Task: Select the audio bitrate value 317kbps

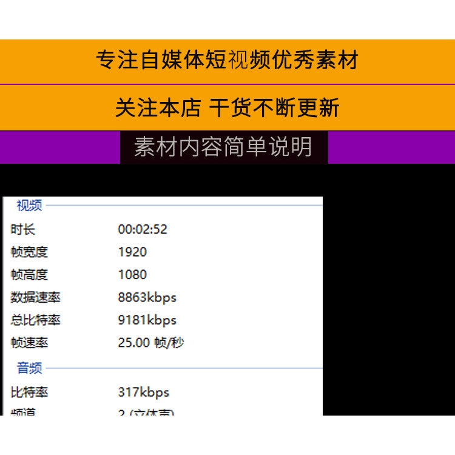Action: 143,393
